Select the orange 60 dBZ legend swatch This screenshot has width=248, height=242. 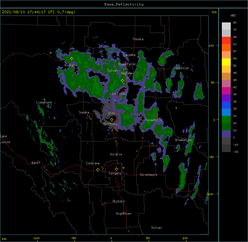click(226, 47)
